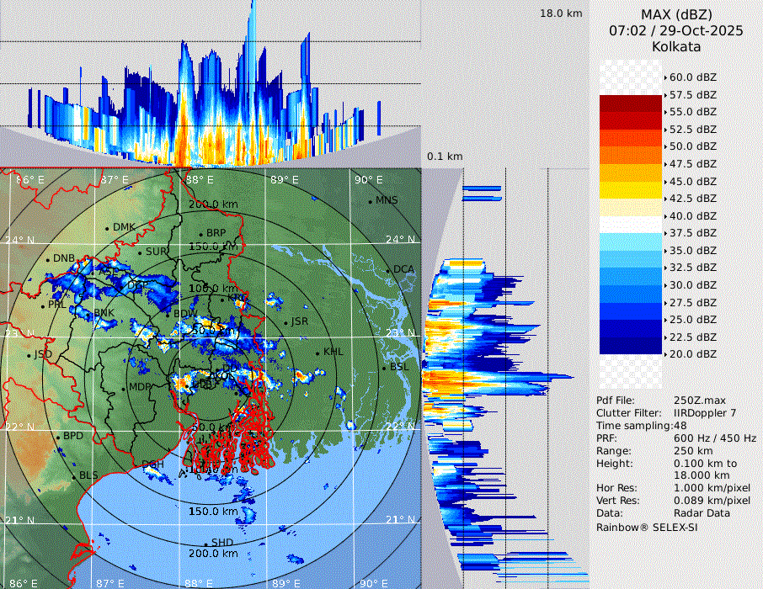The height and width of the screenshot is (589, 763).
Task: Click the MAX (dBZ) product title
Action: (675, 14)
